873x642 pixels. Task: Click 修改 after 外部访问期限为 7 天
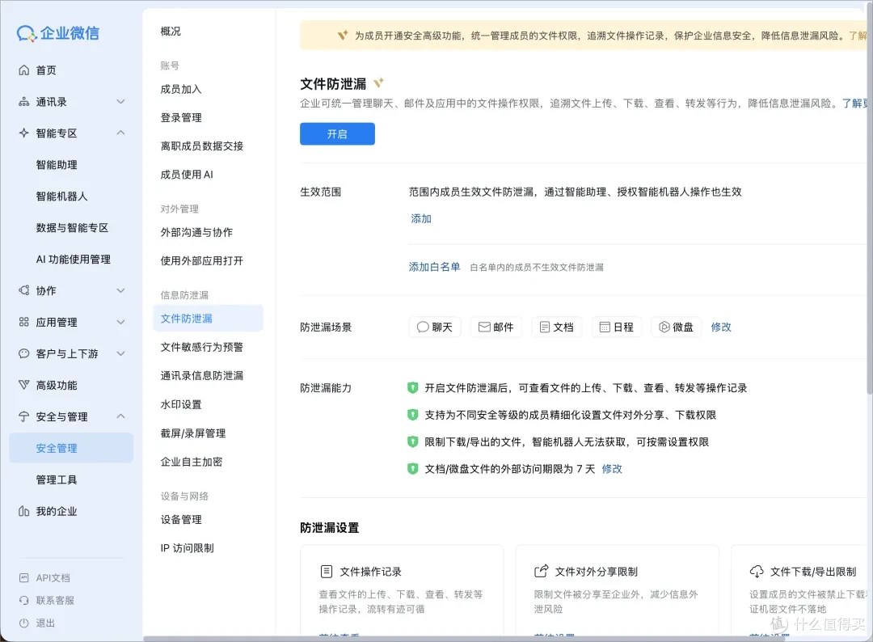tap(612, 469)
